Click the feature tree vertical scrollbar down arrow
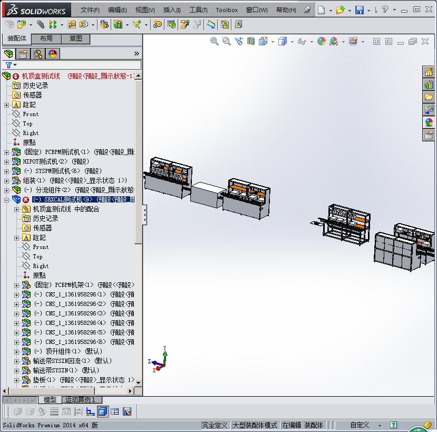Screen dimensions: 437x432 click(138, 382)
